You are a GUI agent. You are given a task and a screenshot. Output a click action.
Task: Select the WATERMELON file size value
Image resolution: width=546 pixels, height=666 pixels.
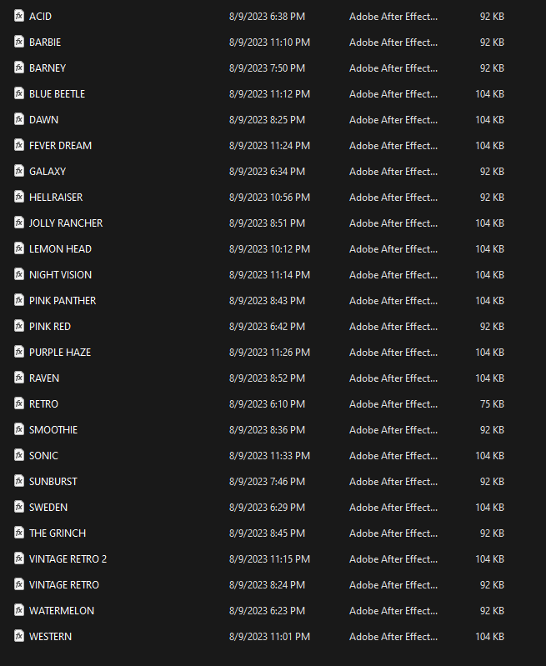[x=492, y=610]
